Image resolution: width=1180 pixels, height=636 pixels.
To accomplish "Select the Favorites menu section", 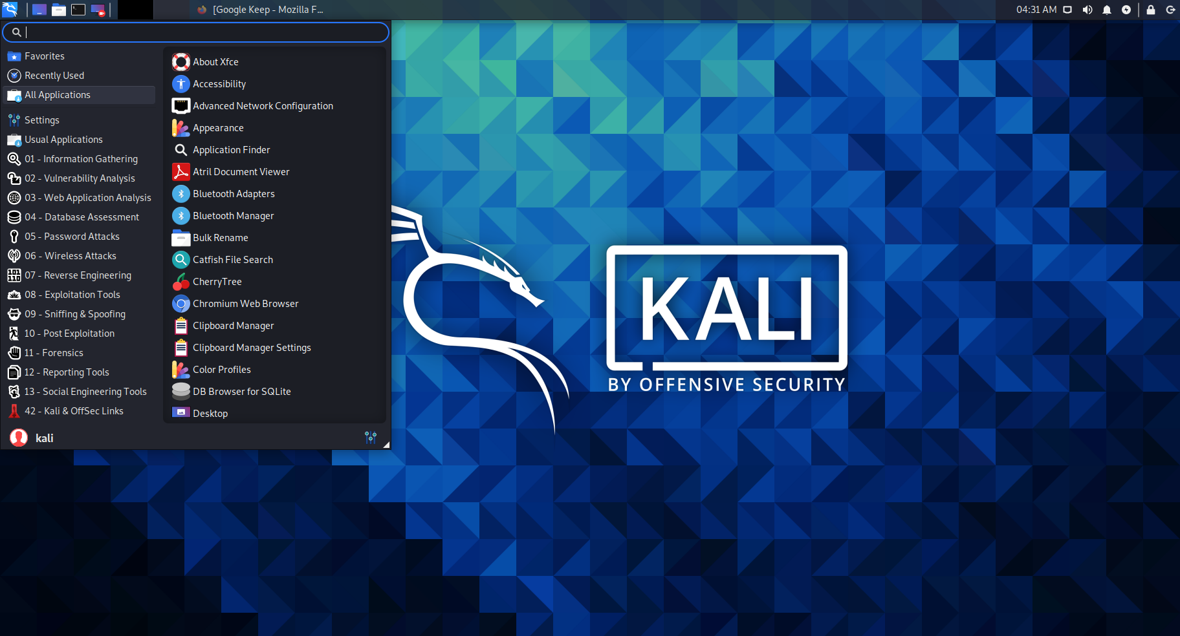I will point(43,56).
